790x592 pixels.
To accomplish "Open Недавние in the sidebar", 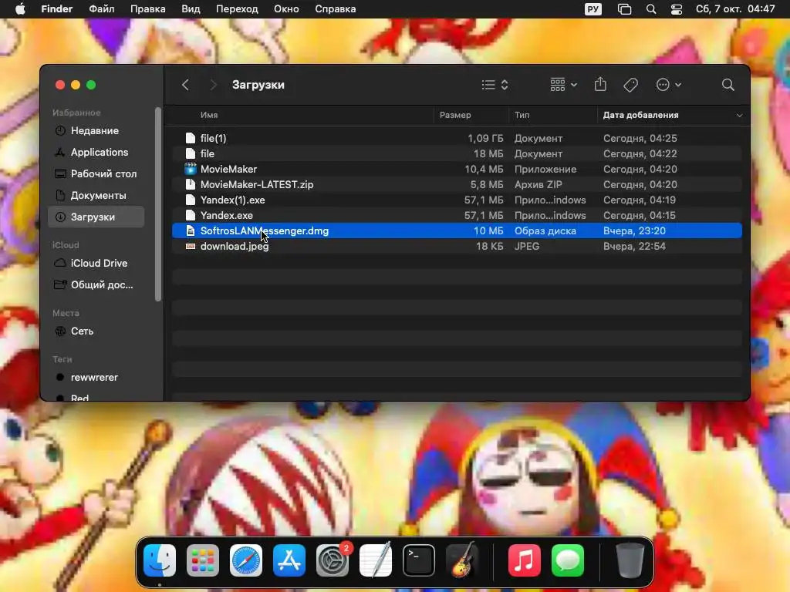I will [x=96, y=130].
